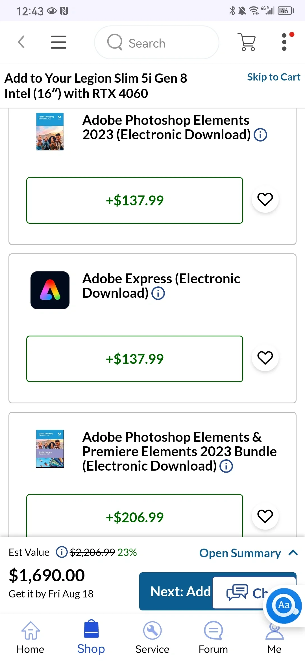Switch to the Service tab
The width and height of the screenshot is (305, 661).
(x=152, y=636)
